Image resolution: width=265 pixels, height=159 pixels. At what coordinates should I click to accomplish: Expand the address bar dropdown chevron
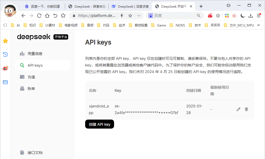(139, 16)
